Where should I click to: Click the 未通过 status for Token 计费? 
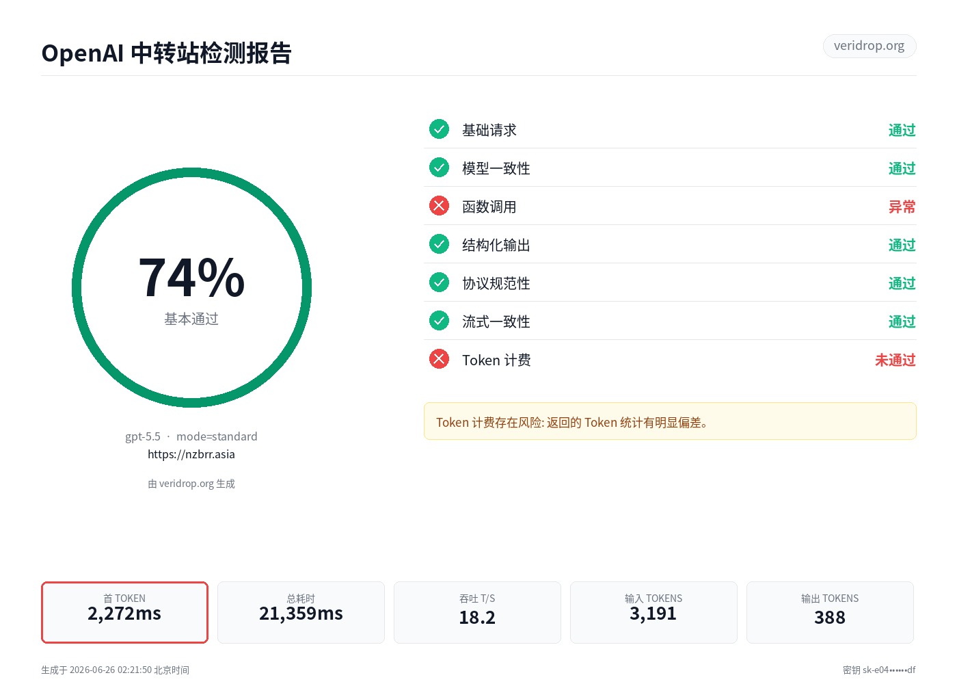[x=895, y=360]
